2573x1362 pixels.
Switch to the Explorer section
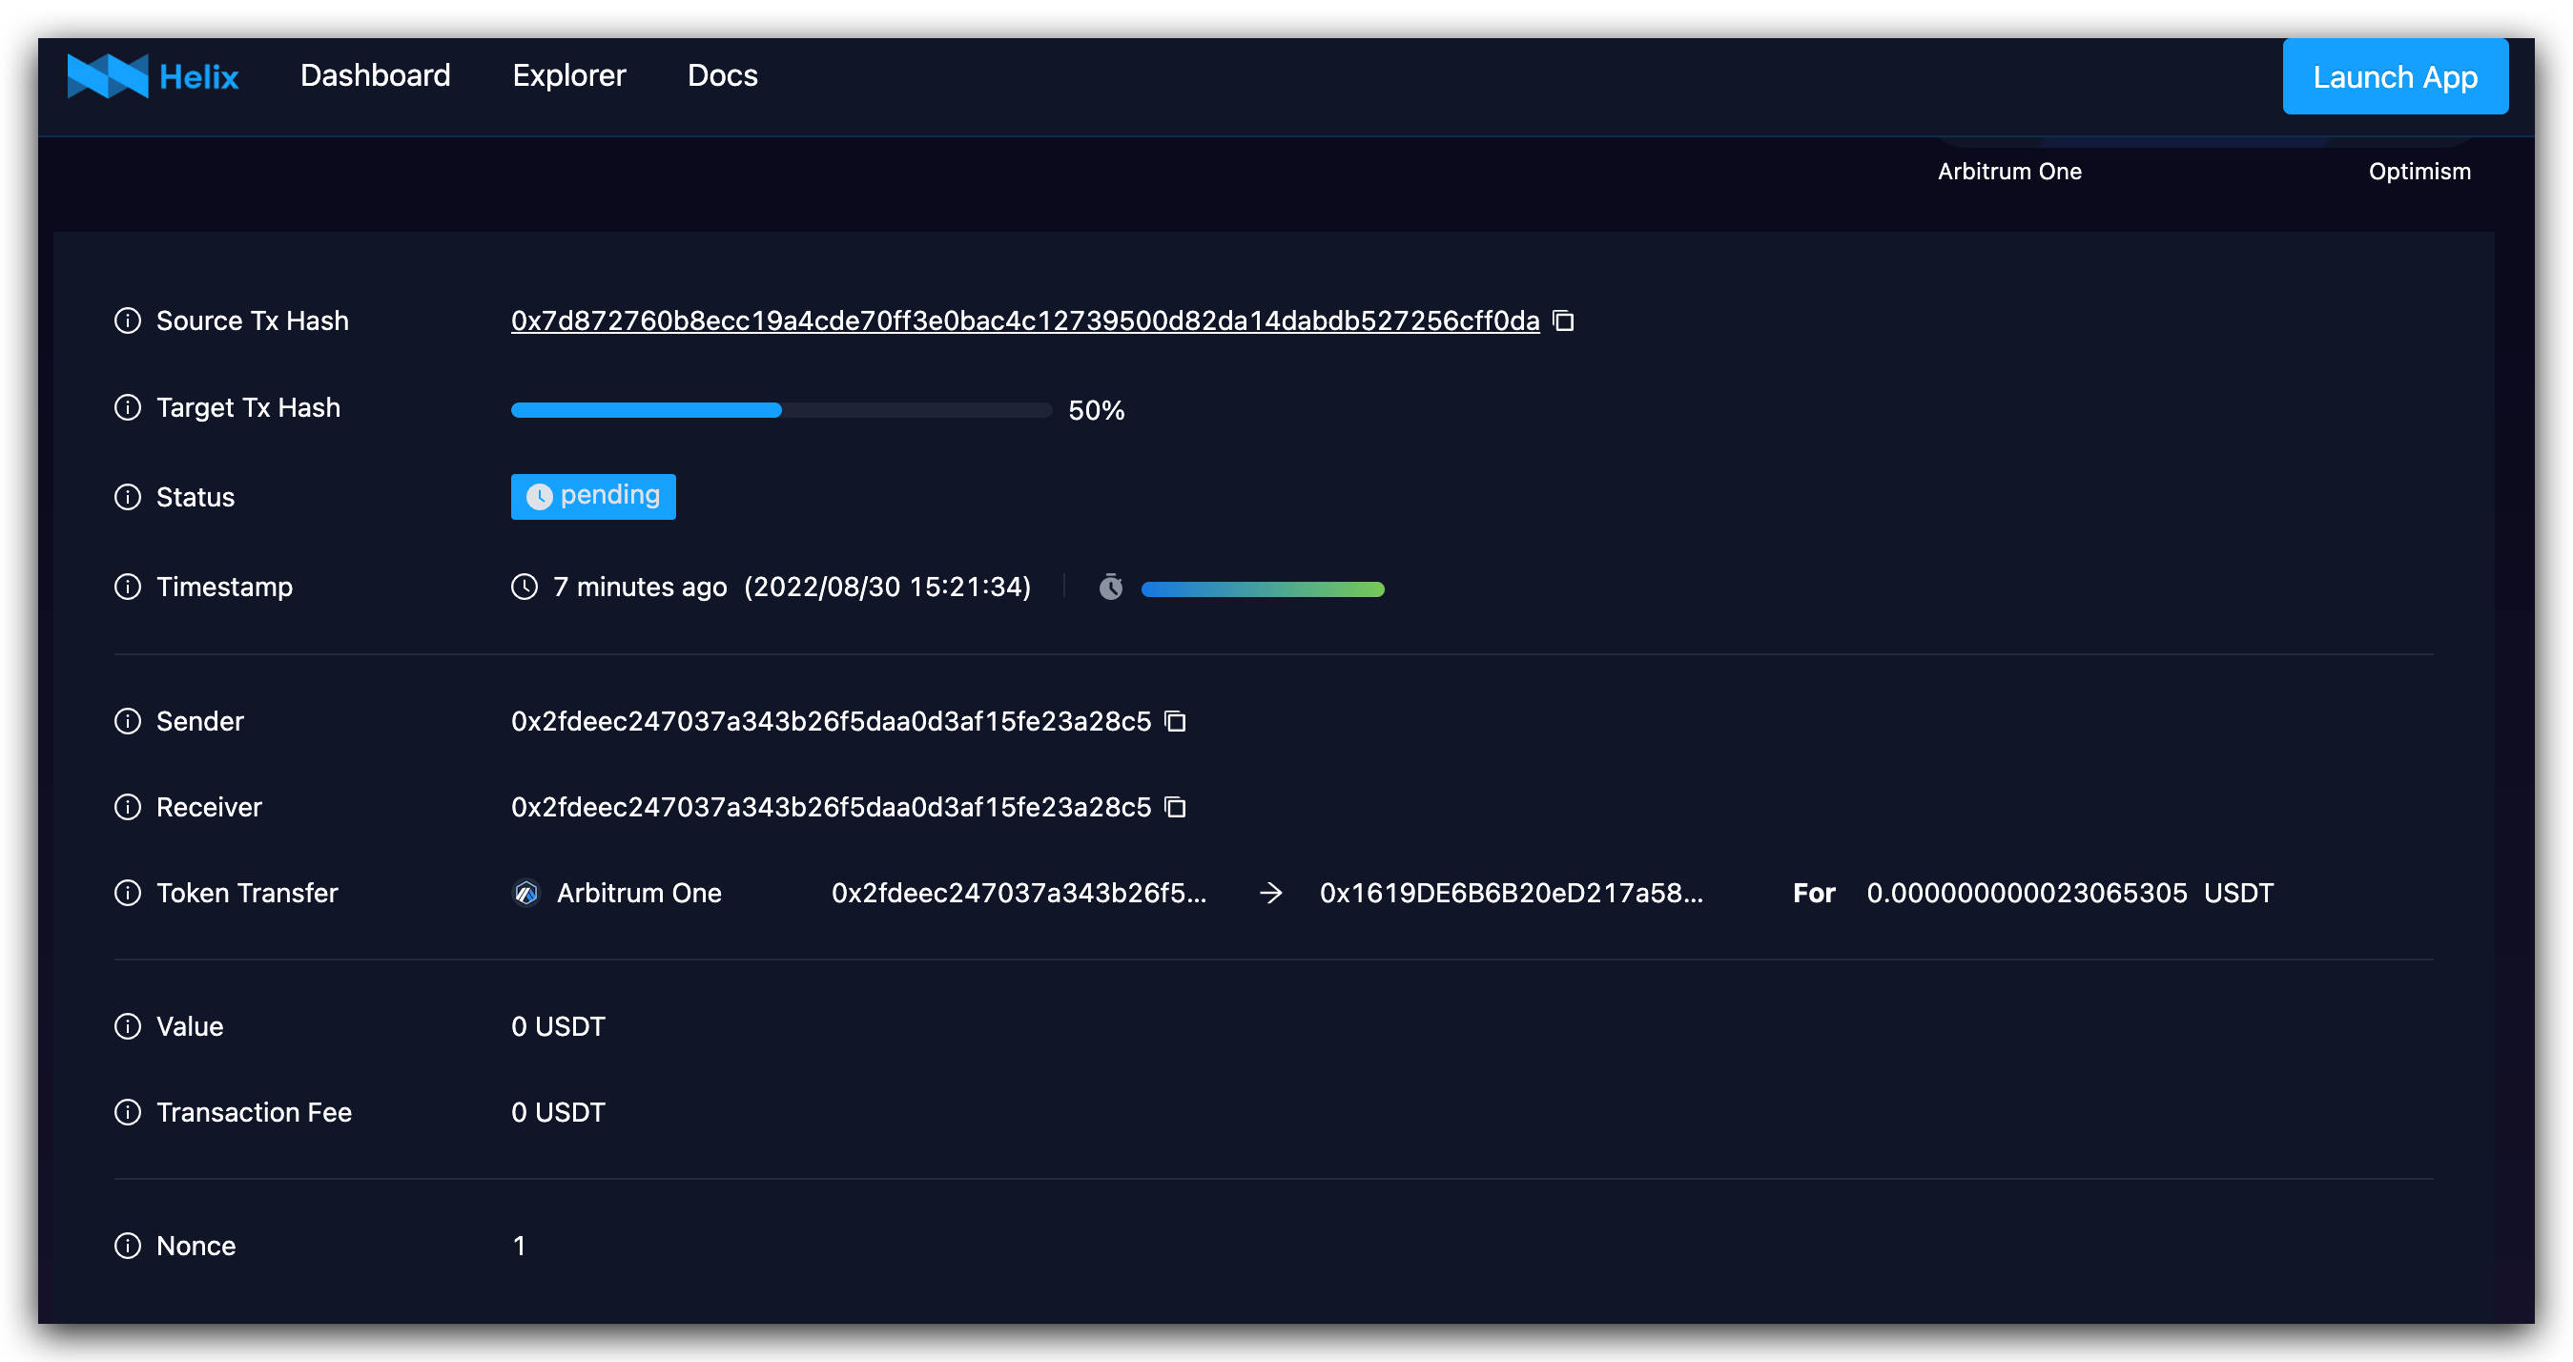[569, 75]
